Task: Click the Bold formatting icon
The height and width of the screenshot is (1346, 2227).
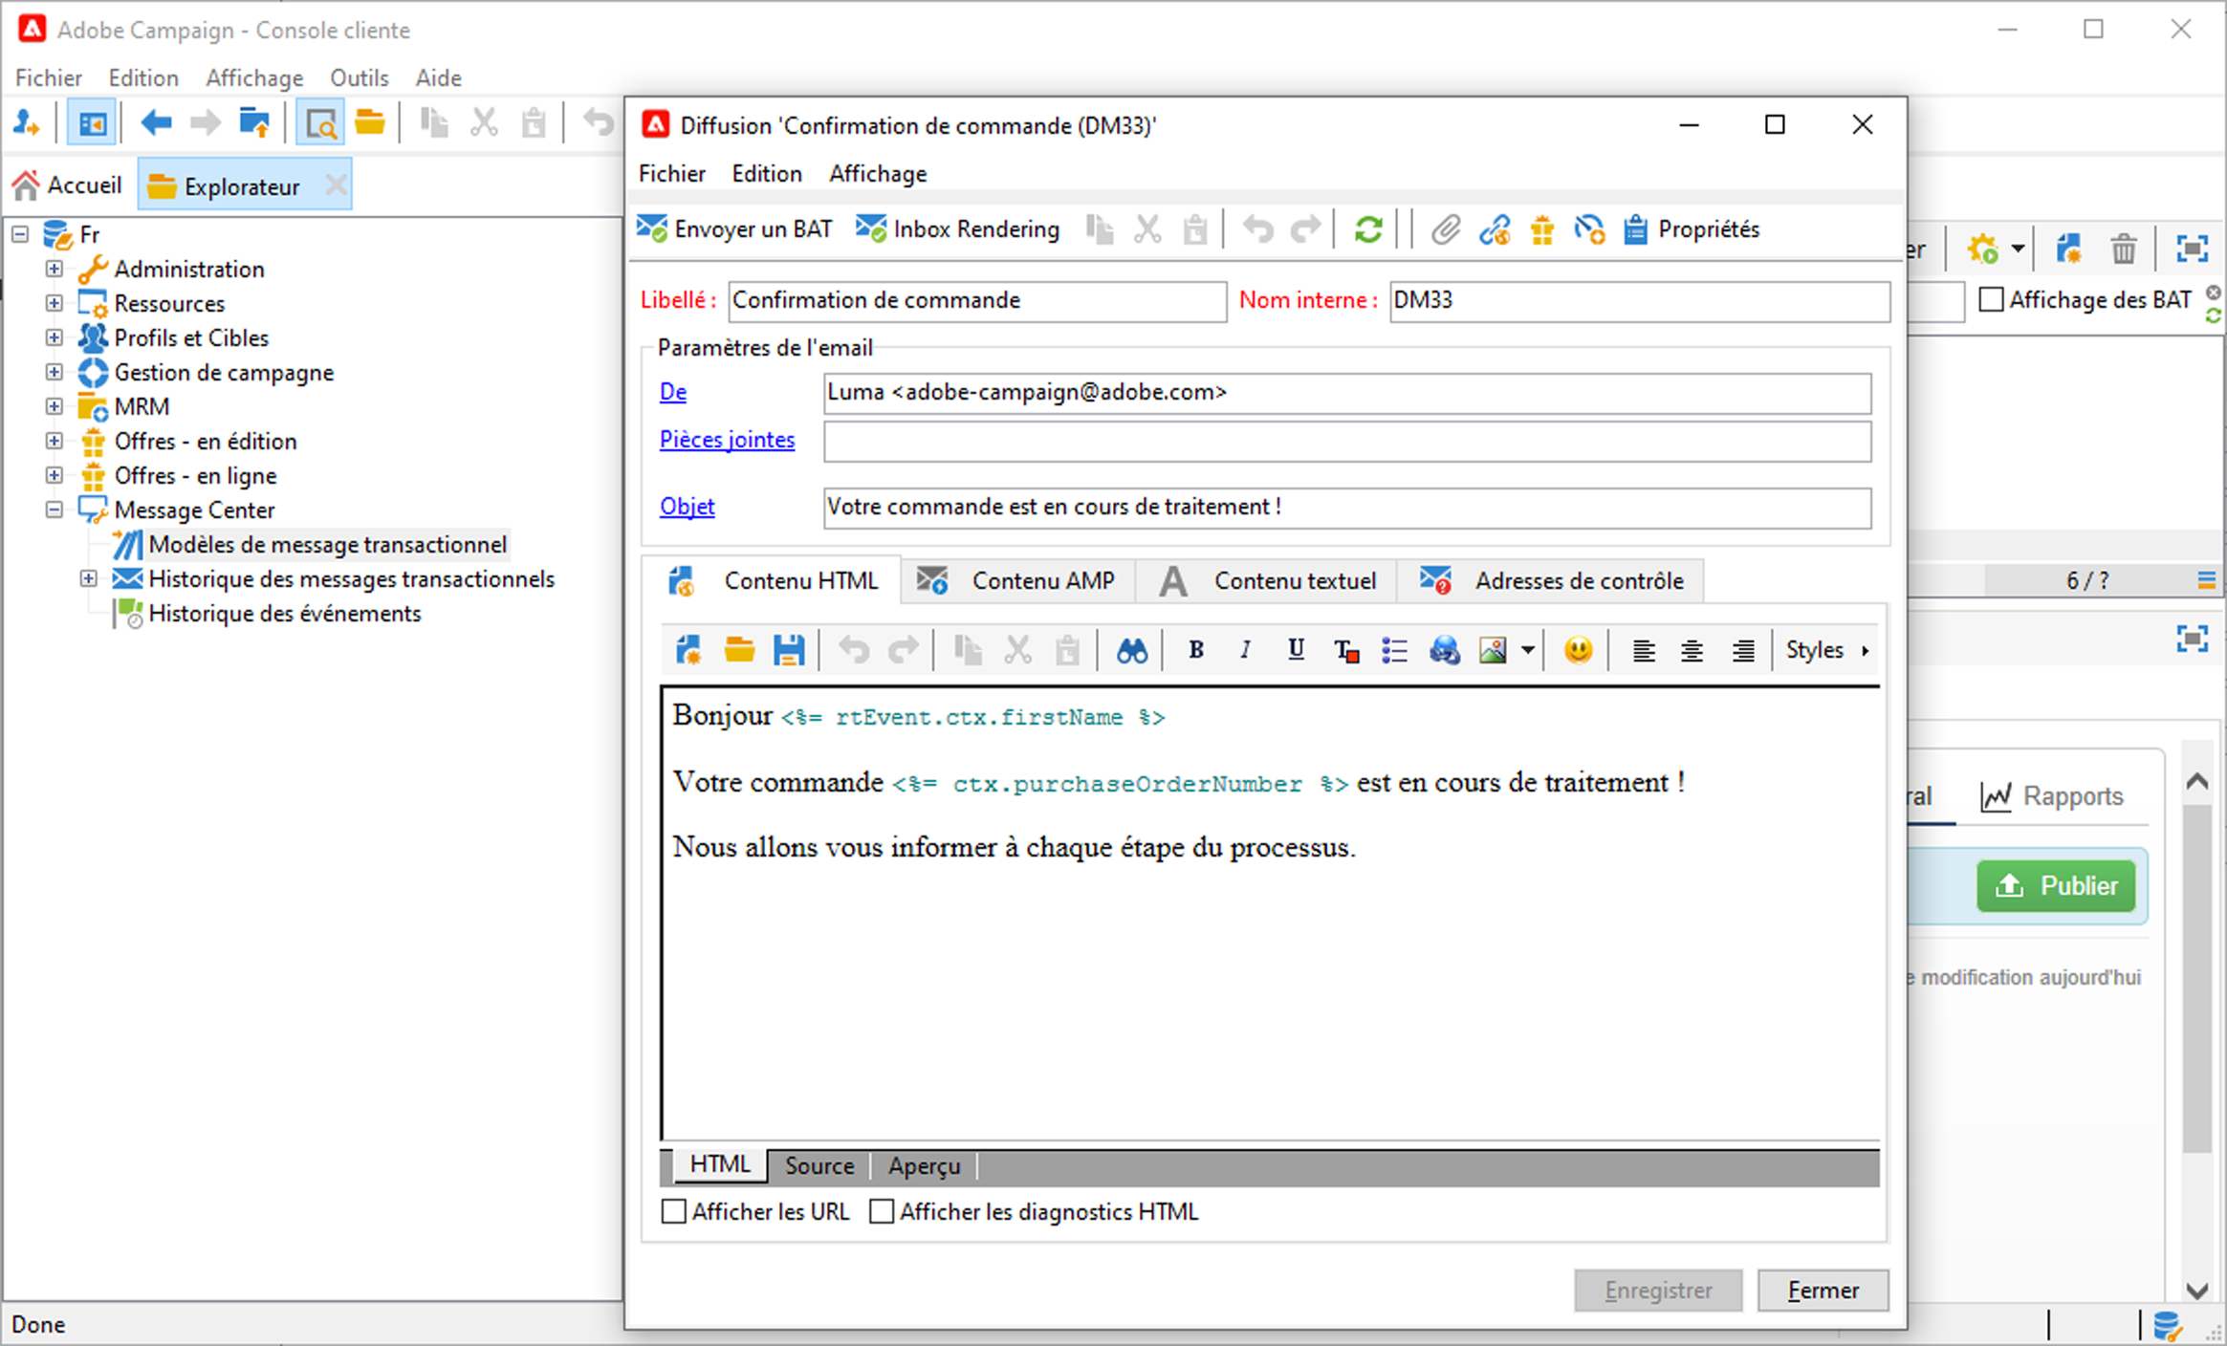Action: click(x=1195, y=650)
